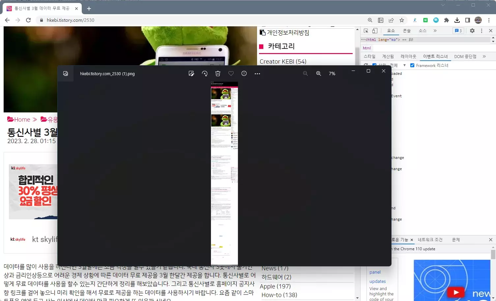Click the 7% zoom level indicator
The height and width of the screenshot is (301, 496).
coord(332,74)
